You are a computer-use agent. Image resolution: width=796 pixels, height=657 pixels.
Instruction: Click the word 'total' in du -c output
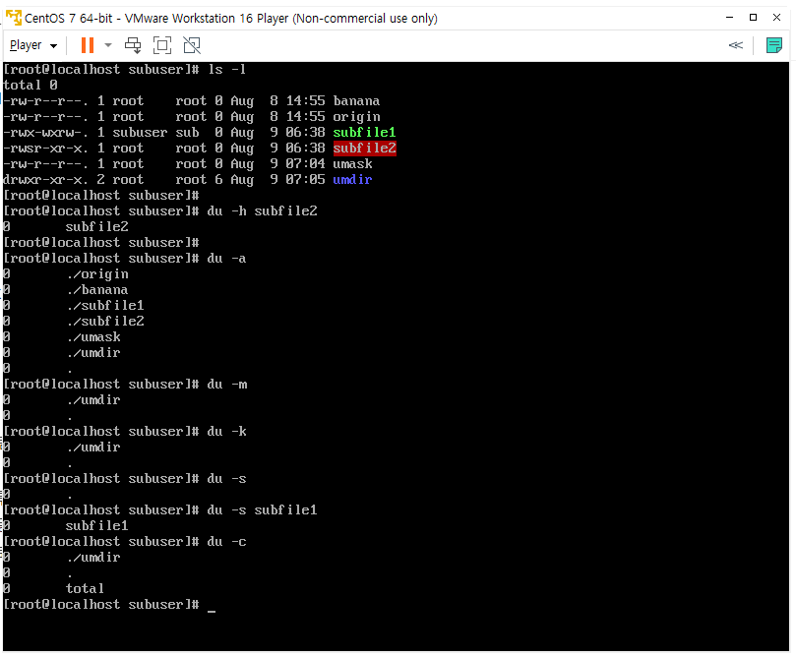coord(85,588)
